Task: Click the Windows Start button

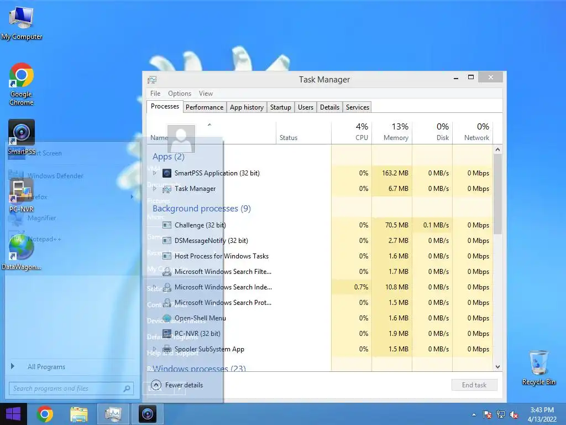Action: (x=13, y=414)
